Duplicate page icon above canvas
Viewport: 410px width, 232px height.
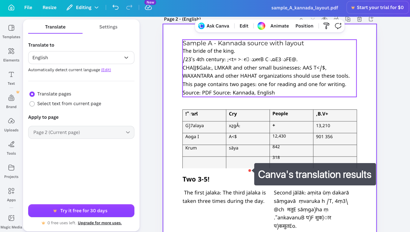348,19
